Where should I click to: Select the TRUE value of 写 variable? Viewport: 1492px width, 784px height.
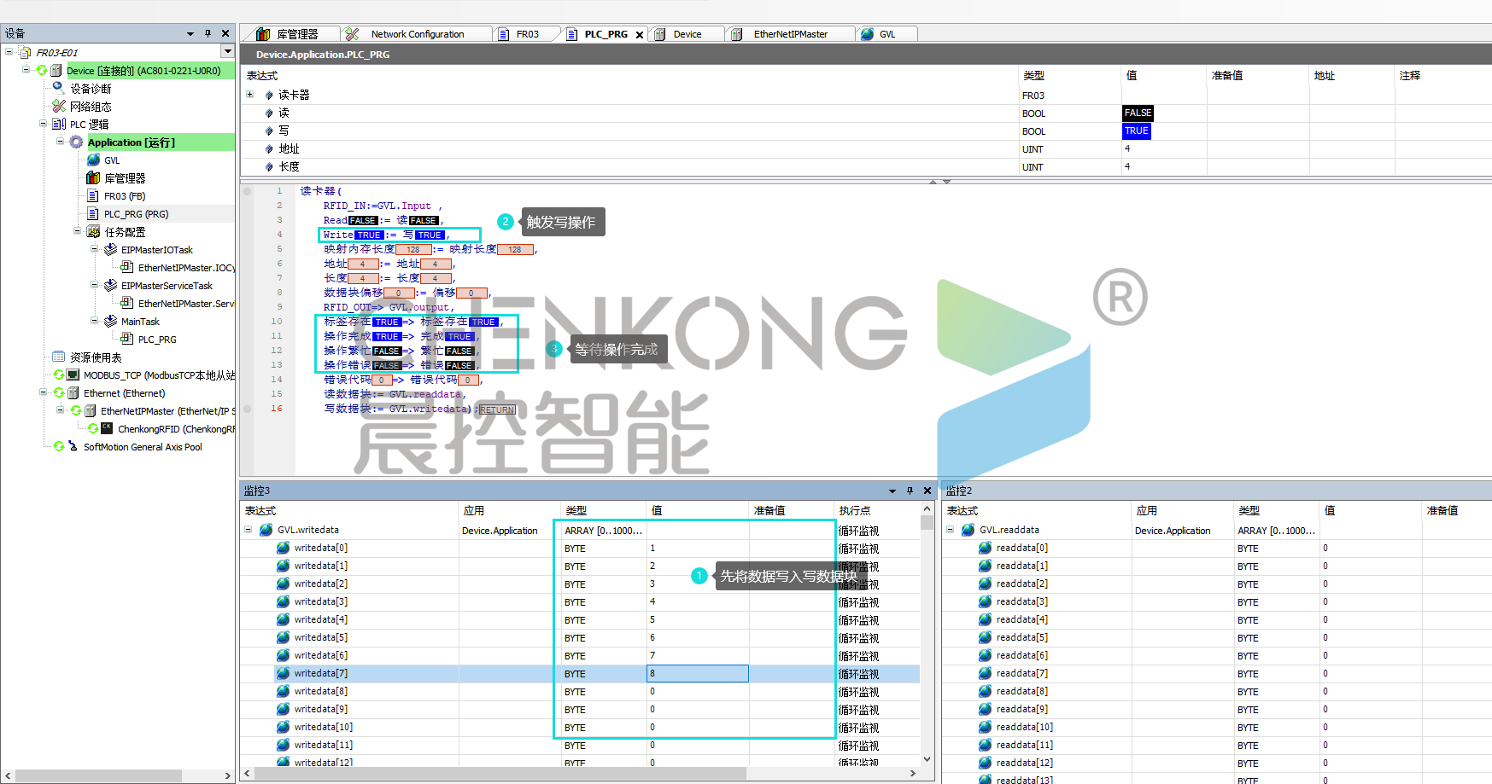coord(1136,131)
